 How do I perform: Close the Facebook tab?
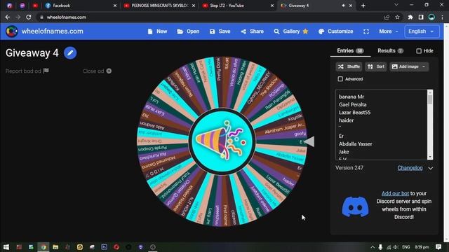[x=115, y=6]
